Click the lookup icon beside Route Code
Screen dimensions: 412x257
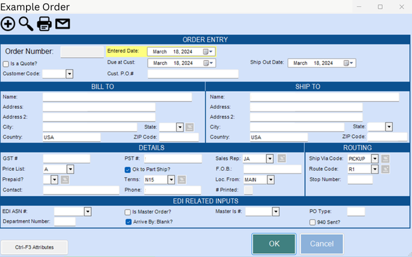pos(385,169)
